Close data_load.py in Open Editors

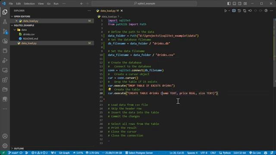[16, 21]
